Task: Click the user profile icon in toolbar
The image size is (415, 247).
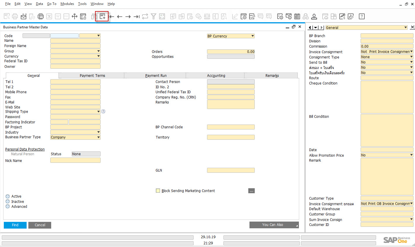Action: [314, 16]
